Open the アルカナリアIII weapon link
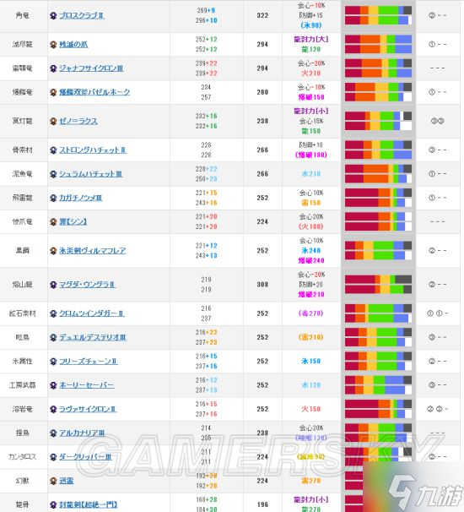The image size is (464, 512). [x=82, y=433]
